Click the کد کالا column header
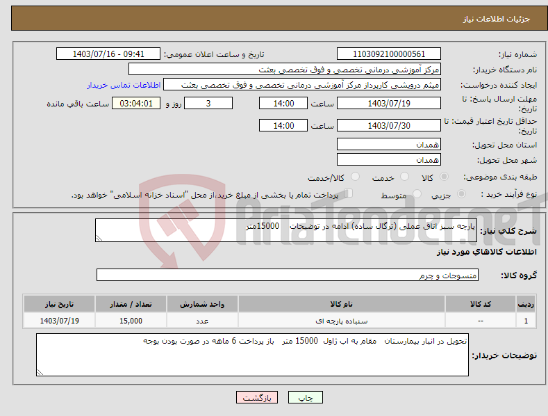 (481, 304)
